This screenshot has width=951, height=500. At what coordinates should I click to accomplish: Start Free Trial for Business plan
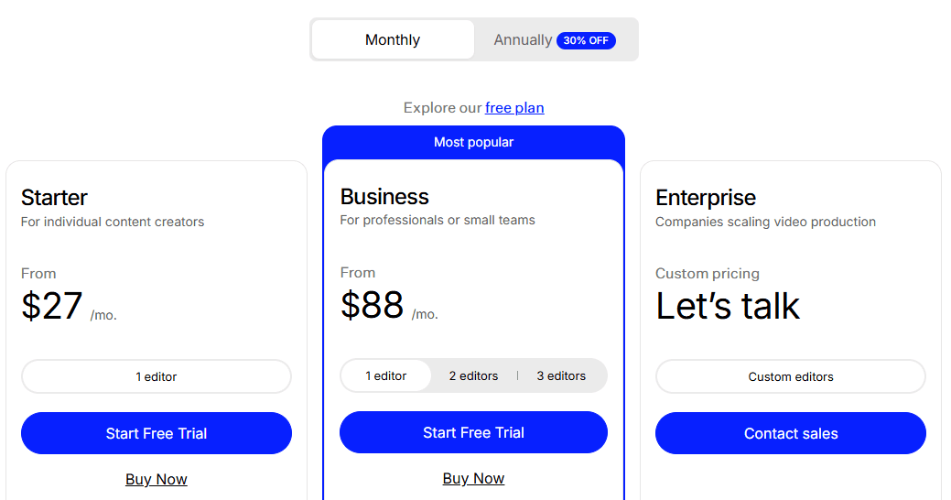(473, 432)
